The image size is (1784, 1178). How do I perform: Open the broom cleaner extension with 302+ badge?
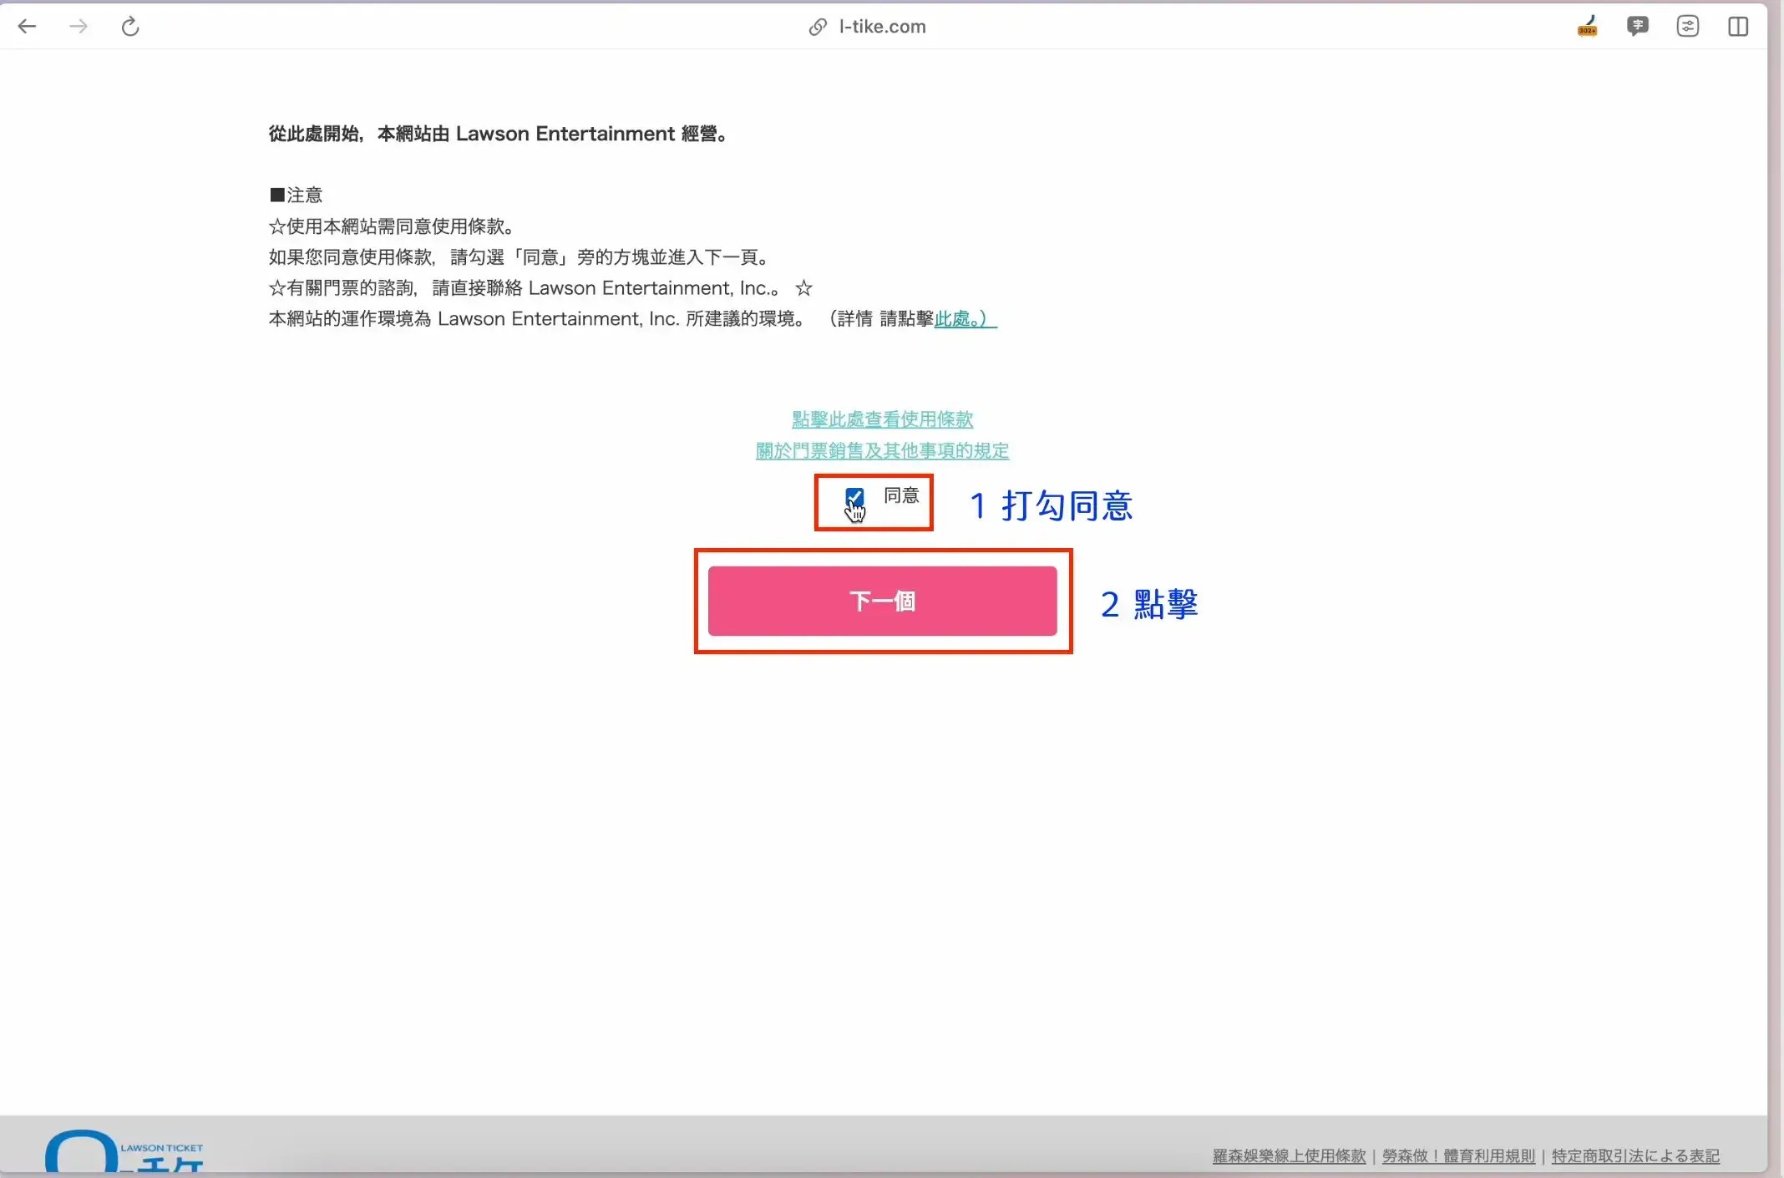coord(1587,27)
